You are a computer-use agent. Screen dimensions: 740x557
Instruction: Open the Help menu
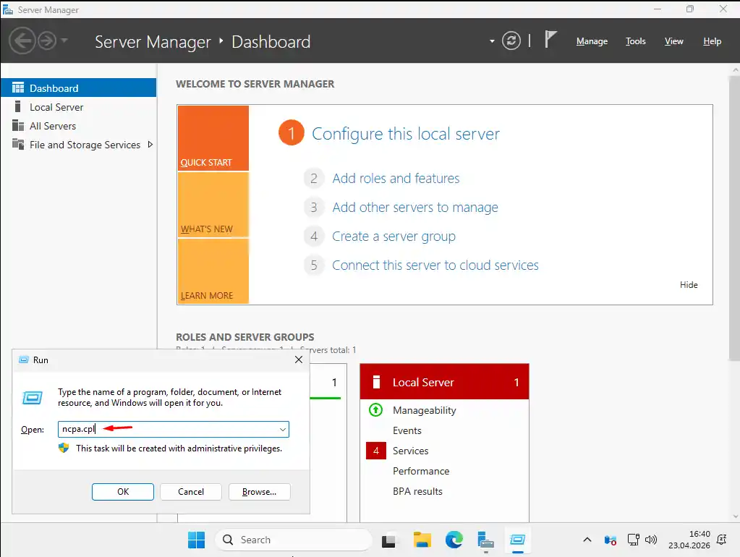pyautogui.click(x=712, y=41)
